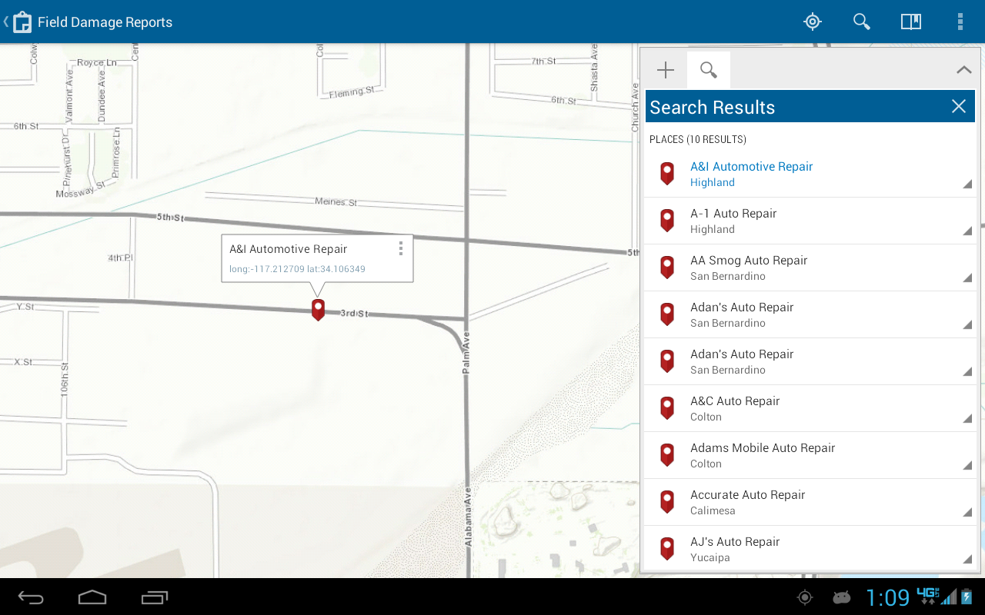Tap the callout longitude latitude coordinates text
This screenshot has height=615, width=985.
pyautogui.click(x=297, y=269)
